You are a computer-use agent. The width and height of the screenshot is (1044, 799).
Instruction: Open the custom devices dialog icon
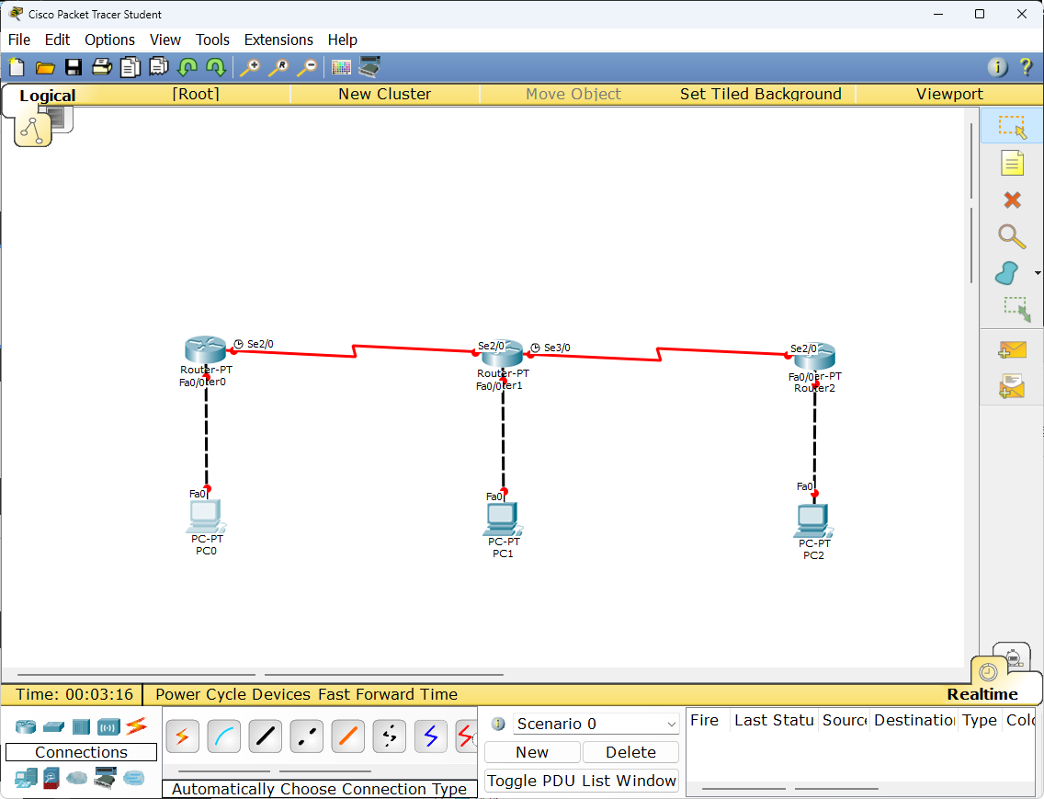(x=369, y=66)
